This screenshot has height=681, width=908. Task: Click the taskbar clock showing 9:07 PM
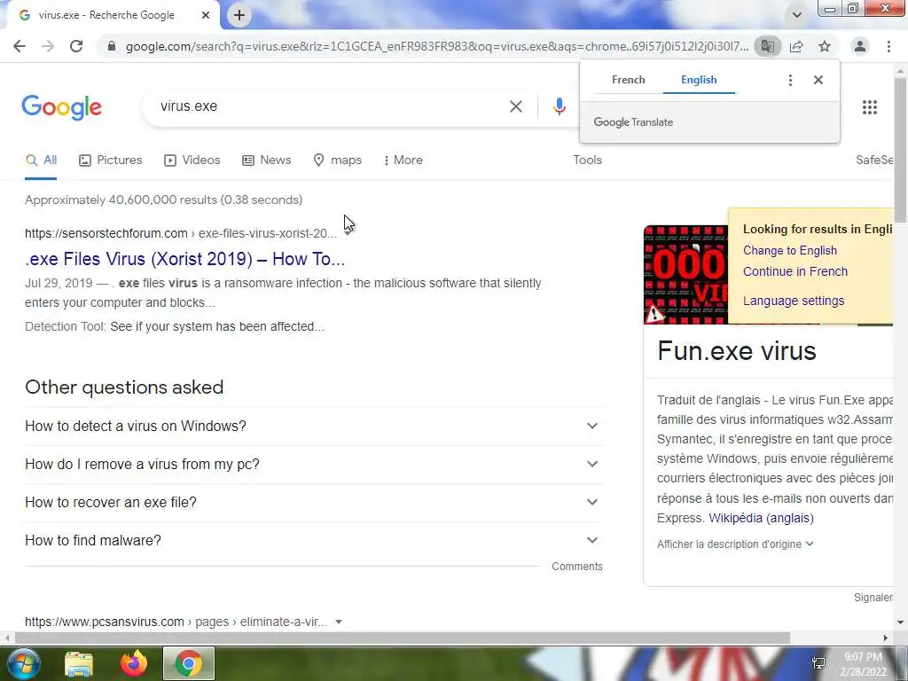(x=863, y=664)
